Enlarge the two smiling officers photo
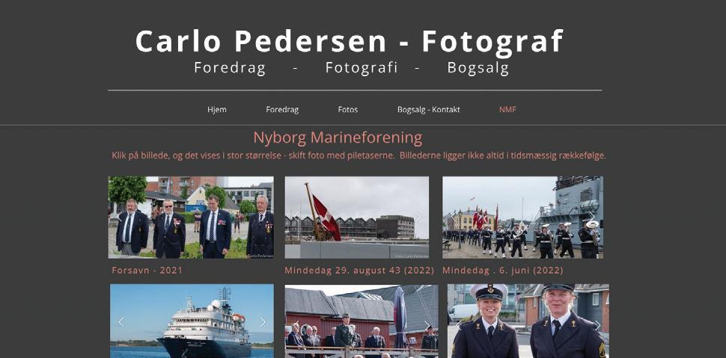726x358 pixels. pos(528,321)
